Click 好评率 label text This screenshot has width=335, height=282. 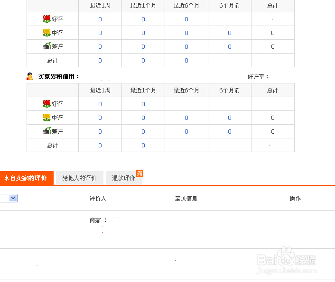258,76
